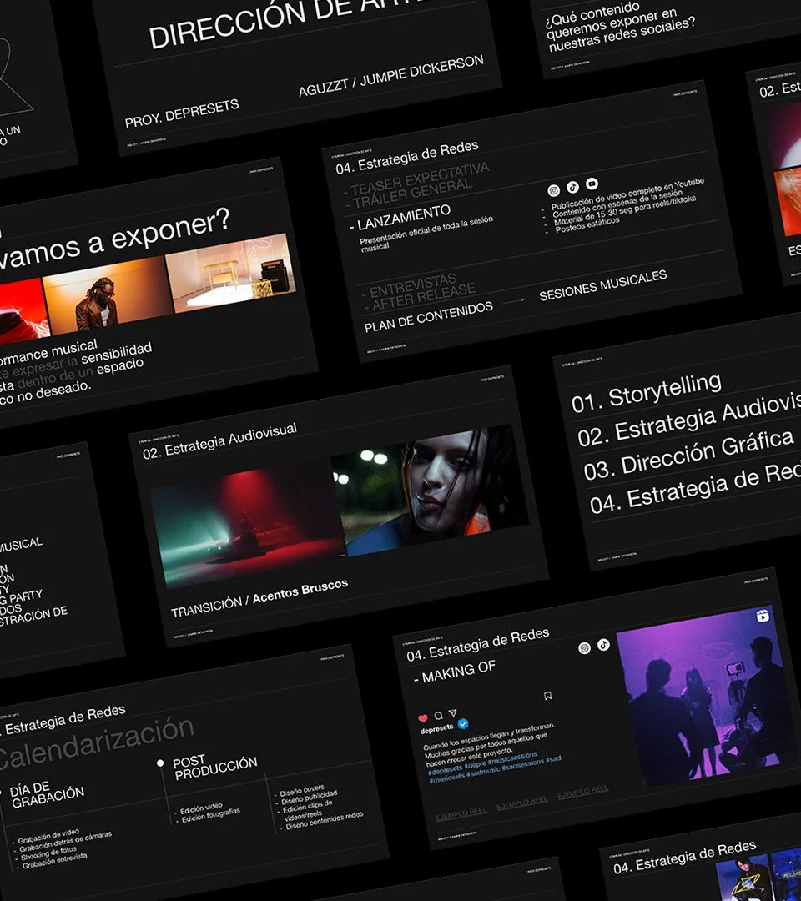Image resolution: width=801 pixels, height=901 pixels.
Task: Click the 'Edición fotografías' list item
Action: 211,815
